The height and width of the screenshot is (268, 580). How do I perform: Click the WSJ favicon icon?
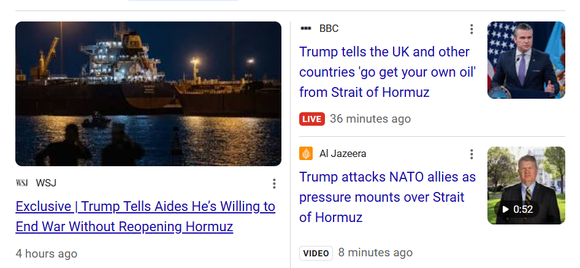click(x=22, y=183)
